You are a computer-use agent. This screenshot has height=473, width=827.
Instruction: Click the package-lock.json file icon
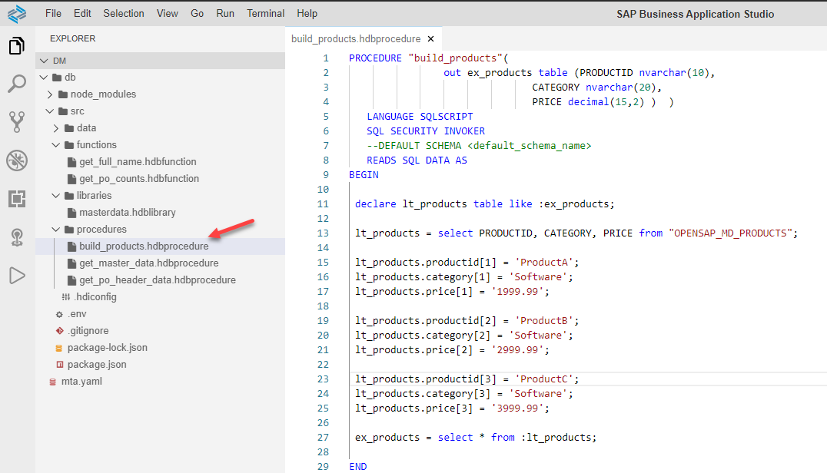[x=59, y=348]
